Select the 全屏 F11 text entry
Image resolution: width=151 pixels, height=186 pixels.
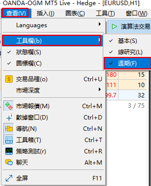coord(53,178)
